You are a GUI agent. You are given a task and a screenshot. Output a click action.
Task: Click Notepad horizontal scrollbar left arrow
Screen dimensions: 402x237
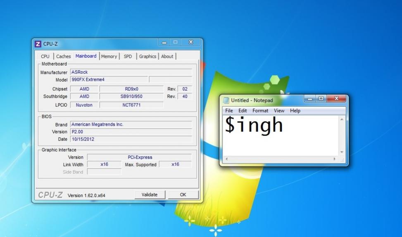coord(227,159)
